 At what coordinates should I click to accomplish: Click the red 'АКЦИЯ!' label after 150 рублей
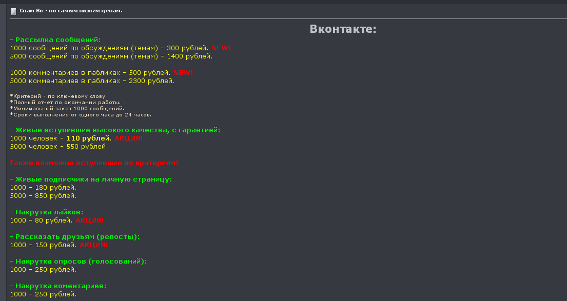click(x=94, y=245)
